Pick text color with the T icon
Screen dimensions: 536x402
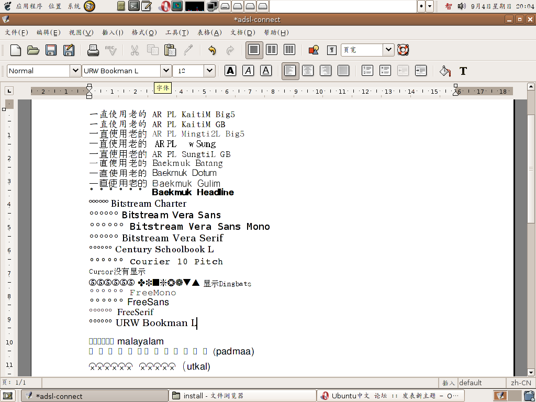(x=463, y=71)
